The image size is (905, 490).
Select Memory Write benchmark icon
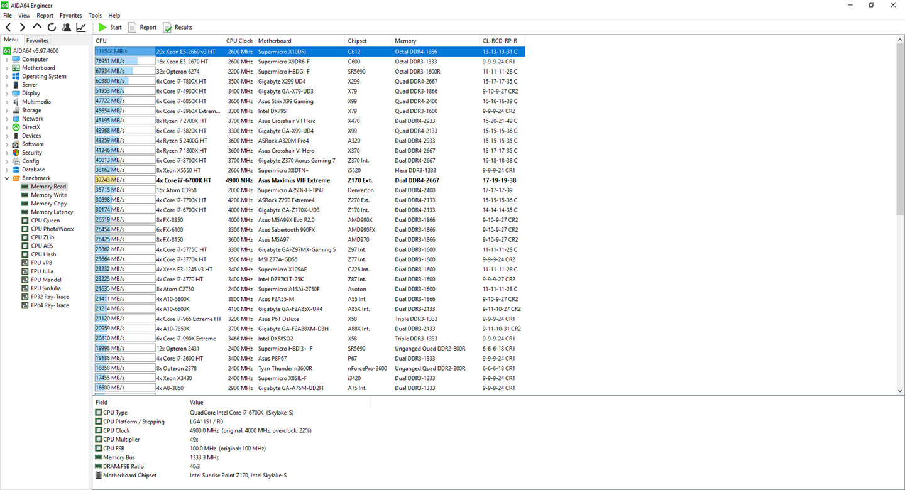click(x=25, y=195)
